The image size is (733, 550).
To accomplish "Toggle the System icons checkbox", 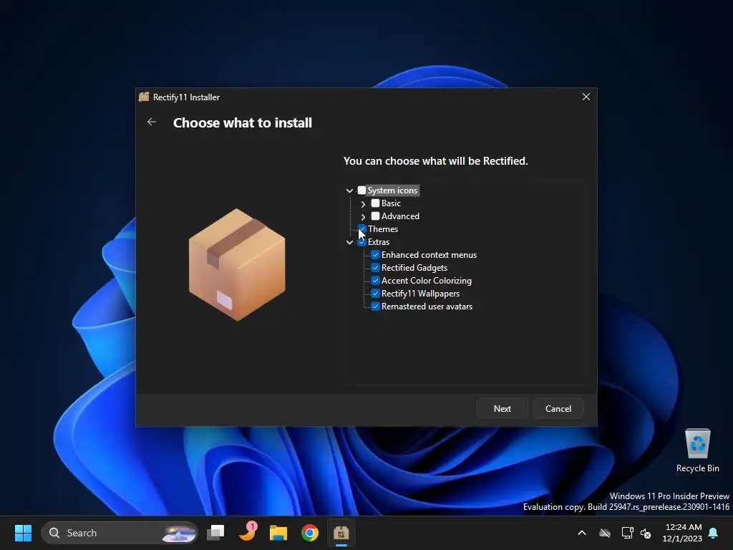I will click(361, 190).
